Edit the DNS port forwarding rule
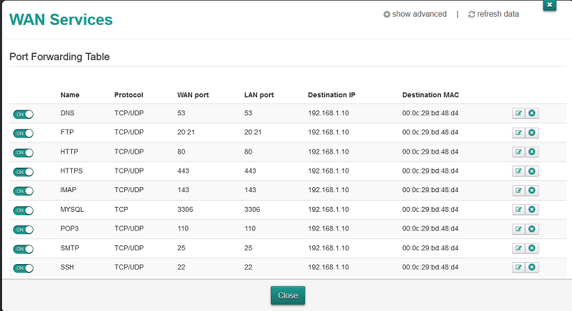The image size is (572, 311). tap(518, 113)
